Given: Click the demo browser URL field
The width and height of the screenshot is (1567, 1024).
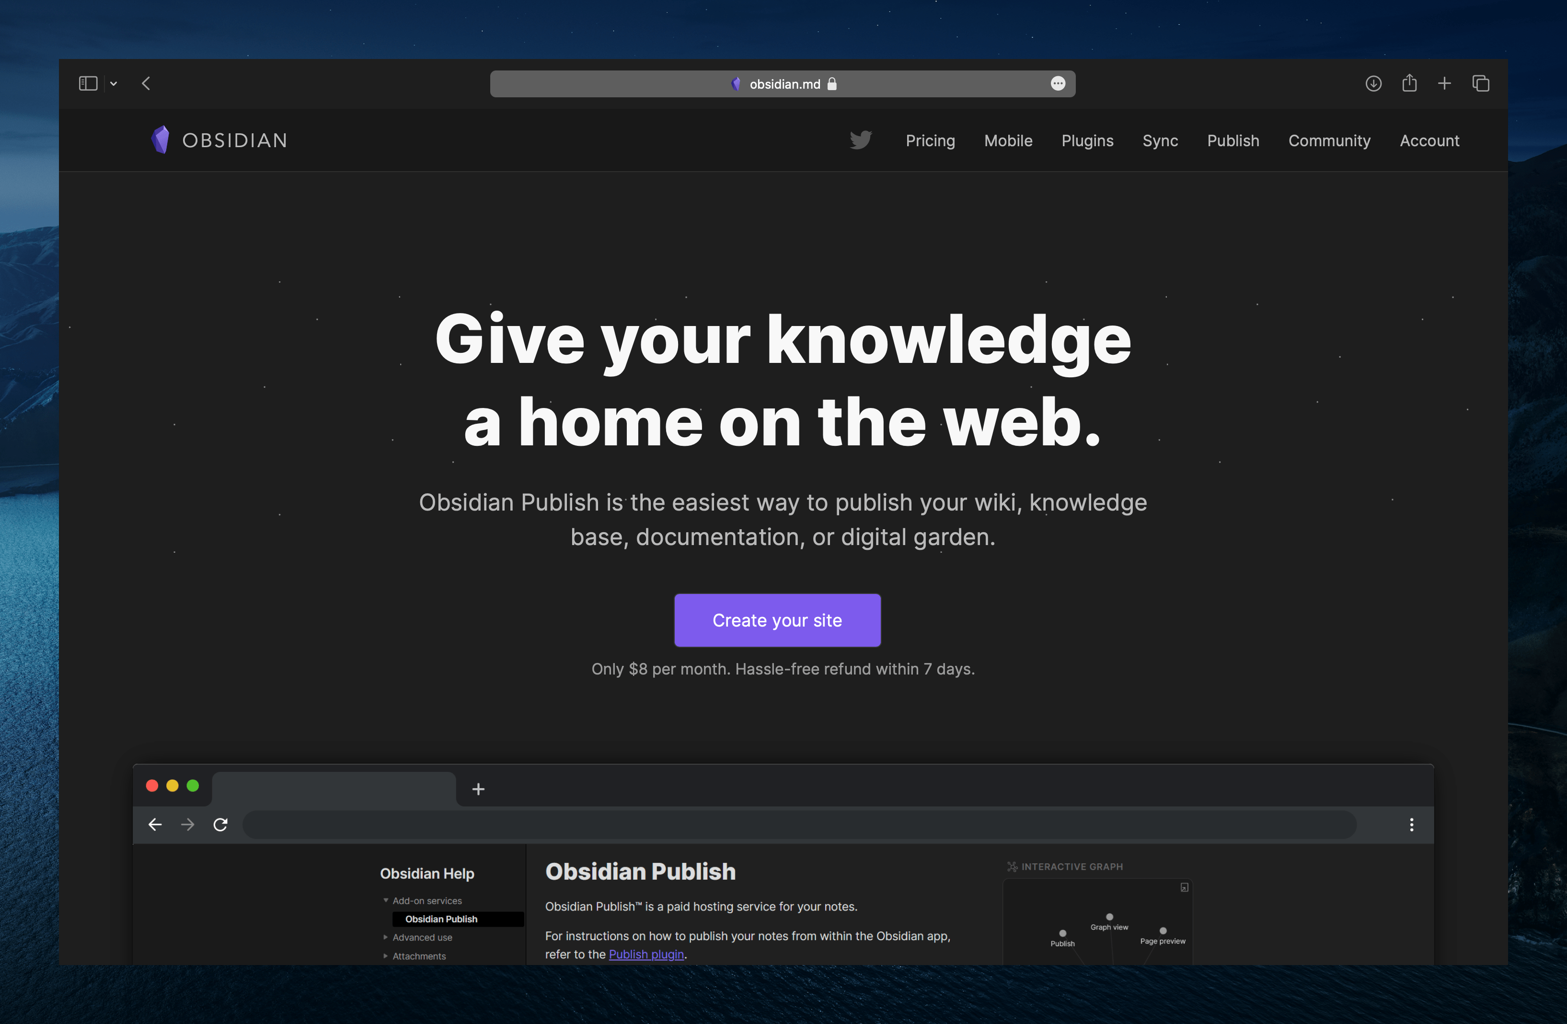Looking at the screenshot, I should click(x=799, y=824).
